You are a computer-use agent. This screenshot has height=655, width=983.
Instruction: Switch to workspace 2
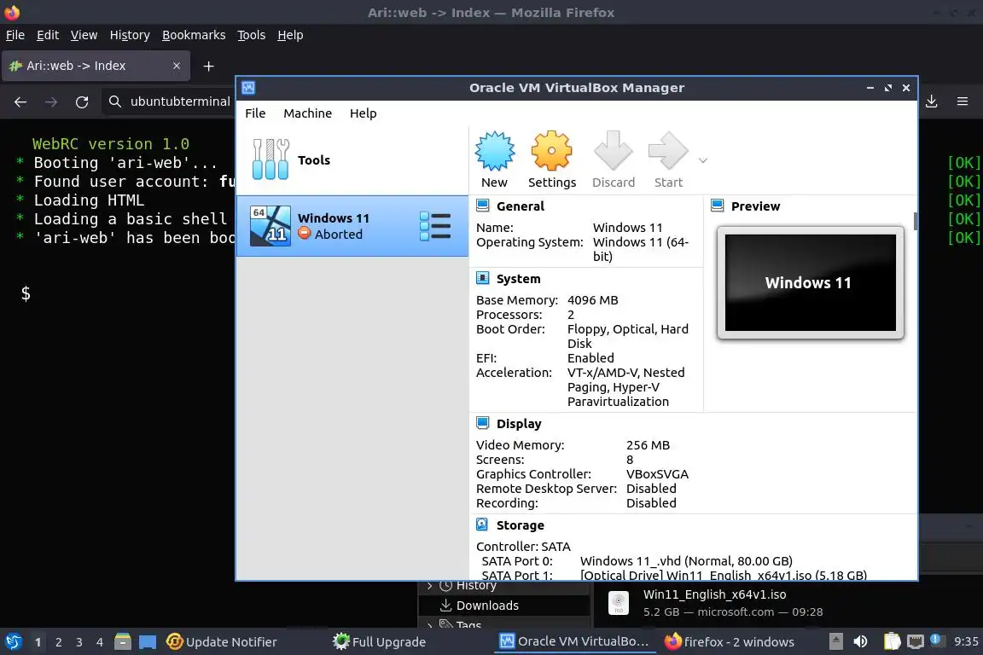pos(58,642)
